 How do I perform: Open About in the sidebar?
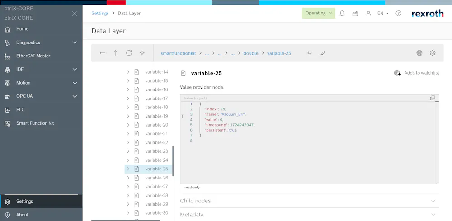[22, 215]
